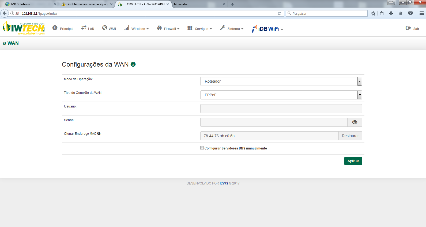Follow the ICWS developer link
Image resolution: width=426 pixels, height=227 pixels.
(x=224, y=183)
